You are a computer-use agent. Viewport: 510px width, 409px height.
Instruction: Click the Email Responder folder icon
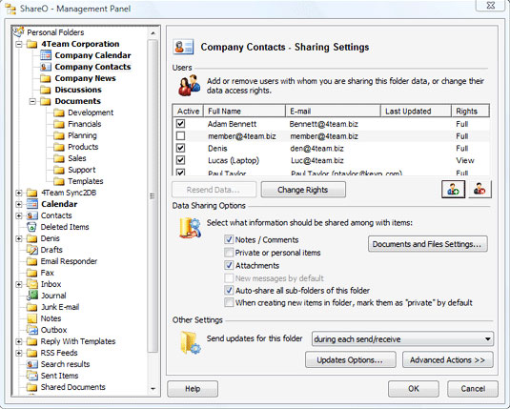pyautogui.click(x=31, y=261)
